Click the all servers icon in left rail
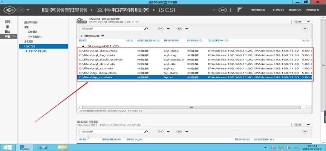The height and width of the screenshot is (151, 326). (x=8, y=31)
